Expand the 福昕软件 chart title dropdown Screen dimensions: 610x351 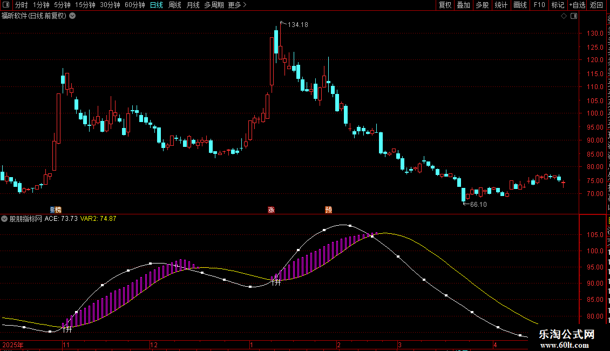(x=72, y=16)
